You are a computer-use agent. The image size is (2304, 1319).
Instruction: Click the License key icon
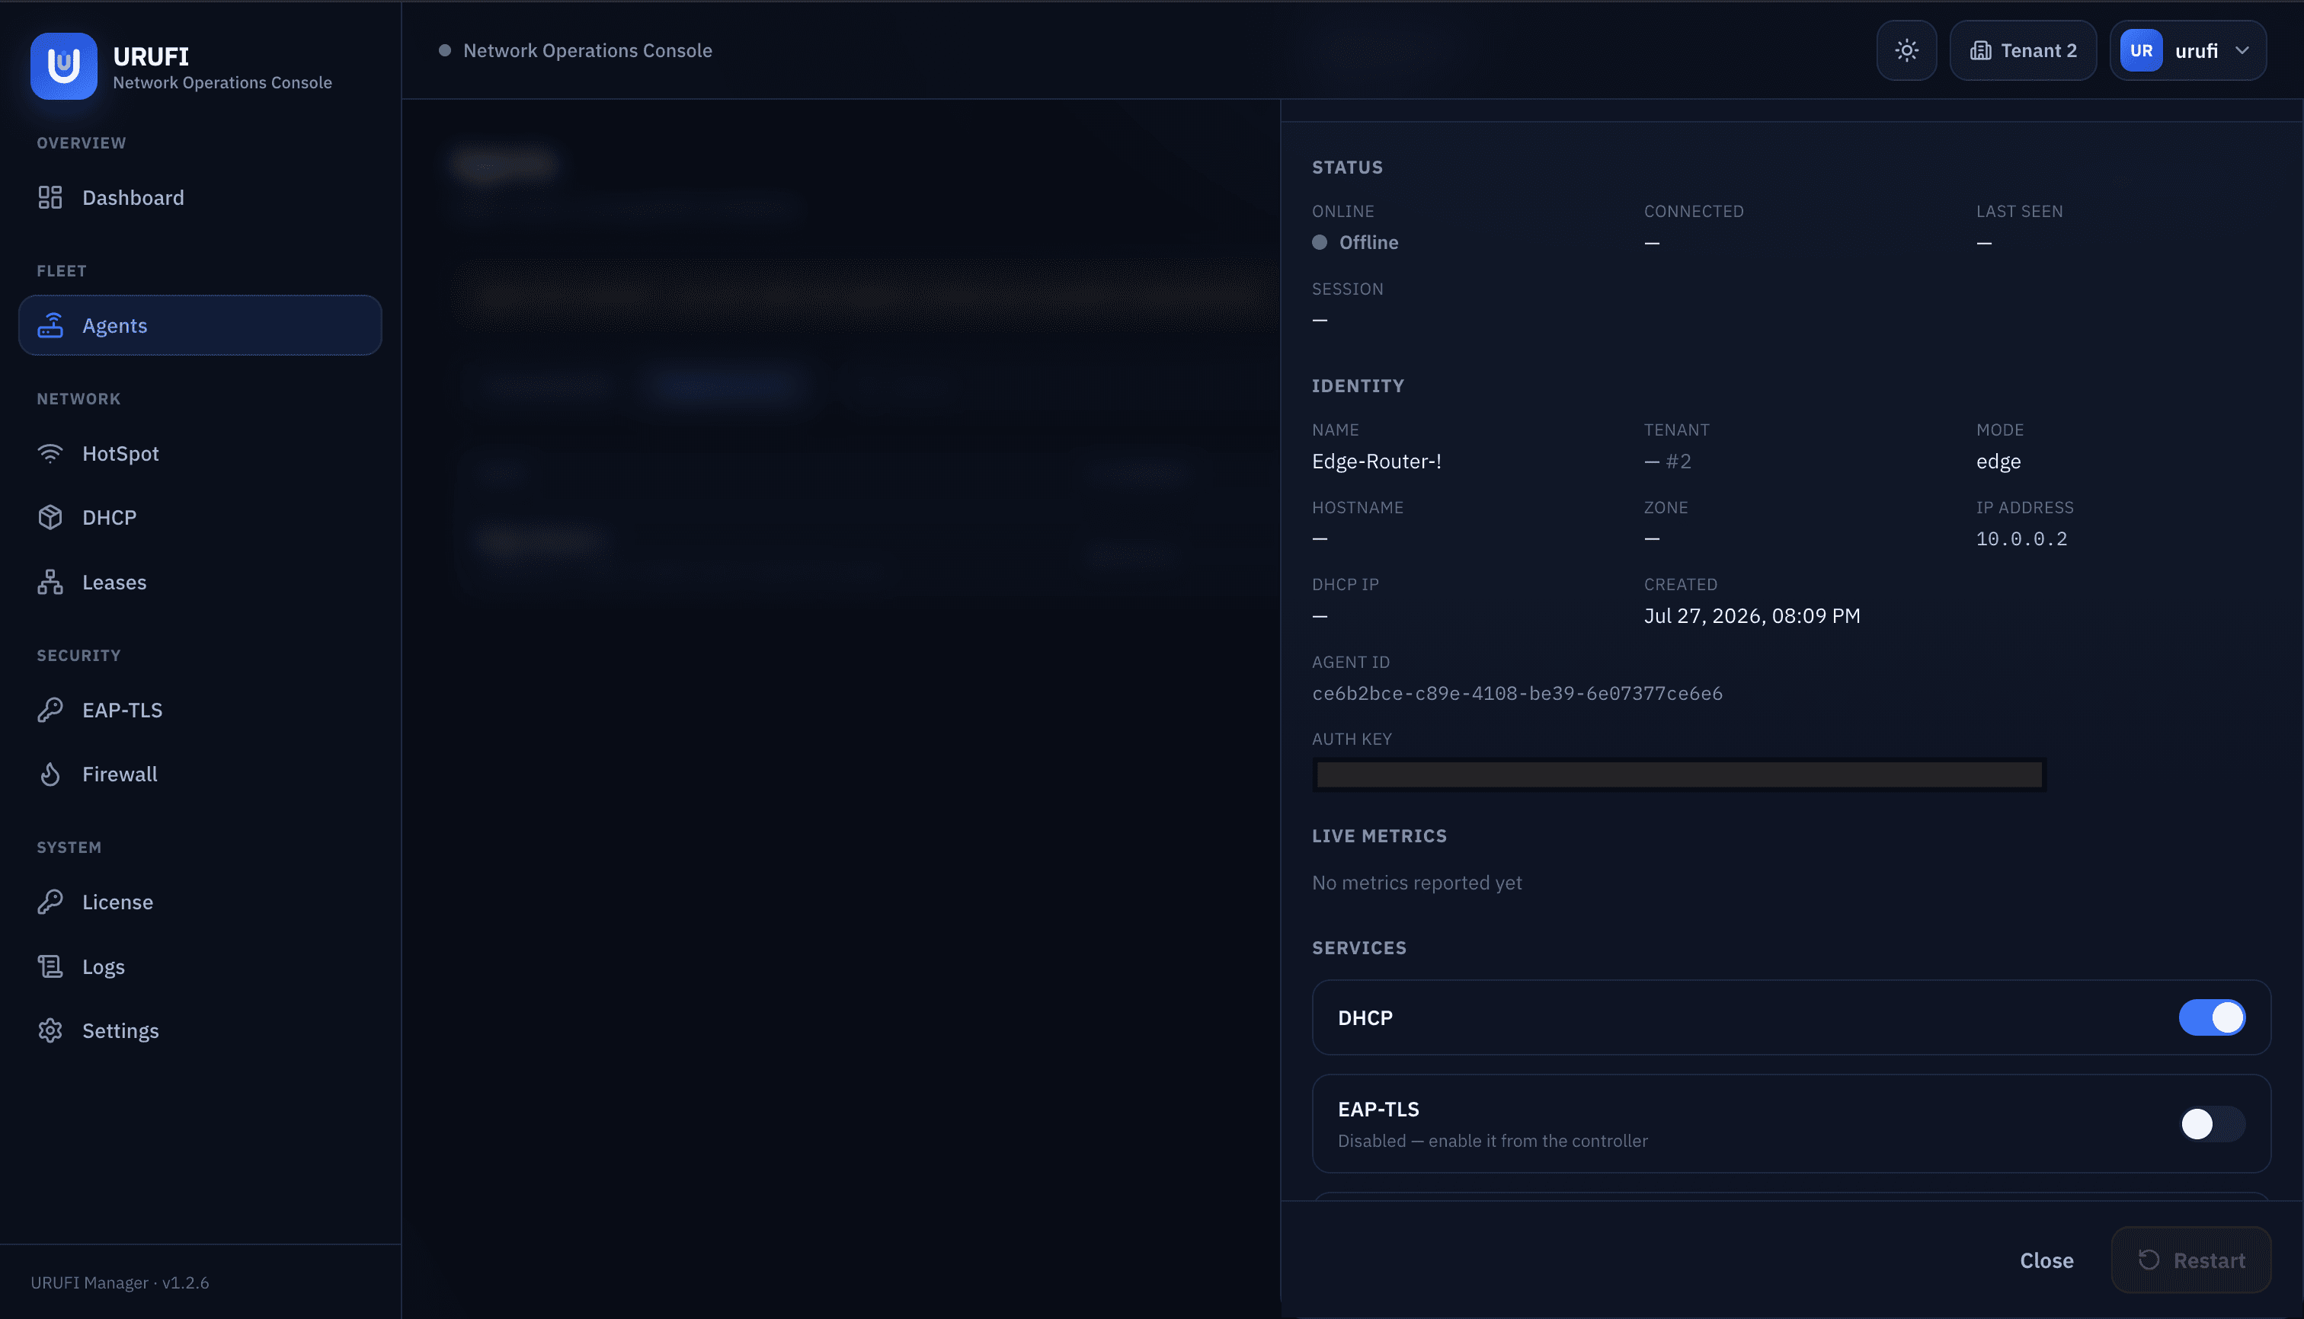(50, 902)
